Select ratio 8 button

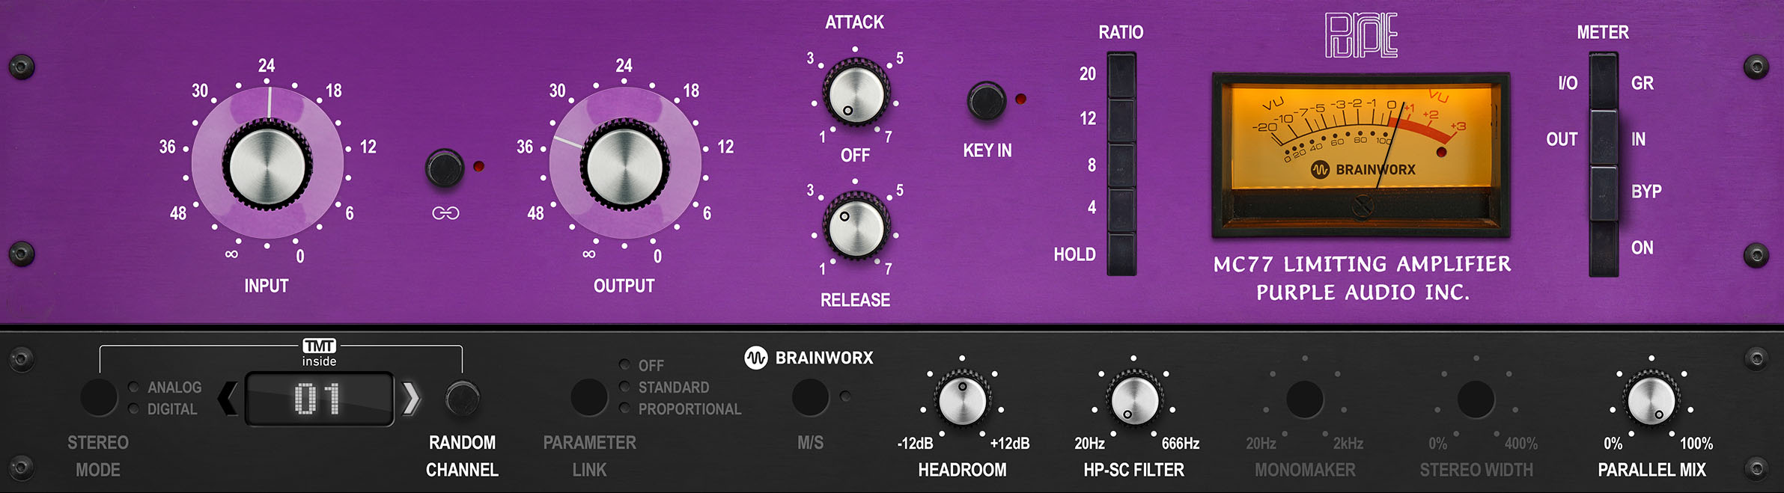coord(1121,165)
